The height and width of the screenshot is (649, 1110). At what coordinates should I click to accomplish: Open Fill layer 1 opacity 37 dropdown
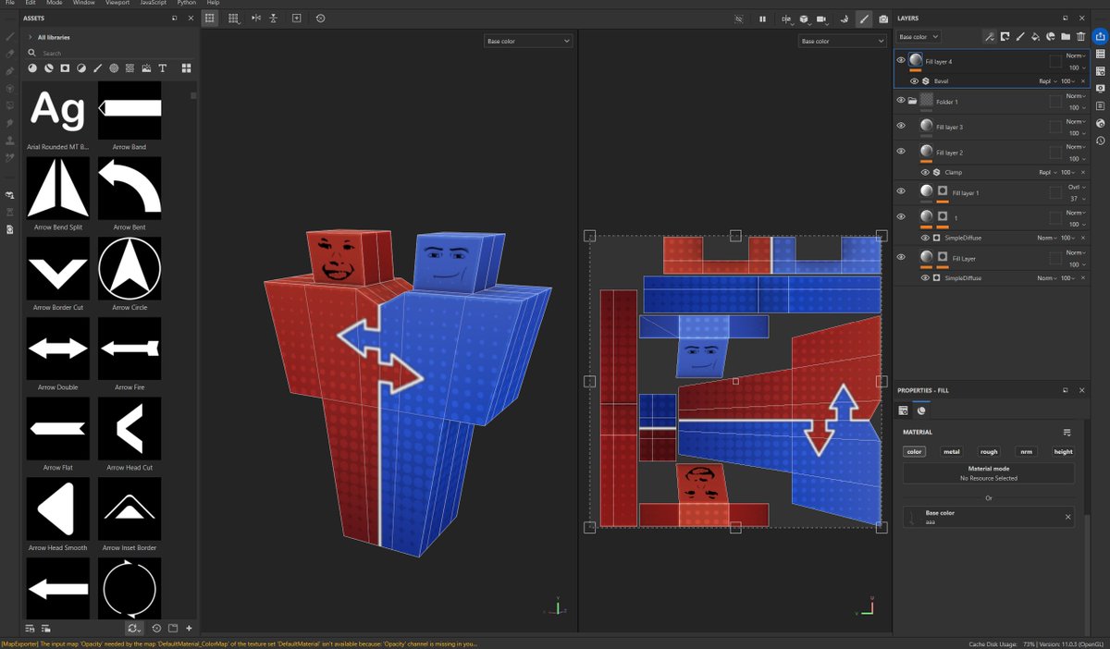(x=1076, y=198)
